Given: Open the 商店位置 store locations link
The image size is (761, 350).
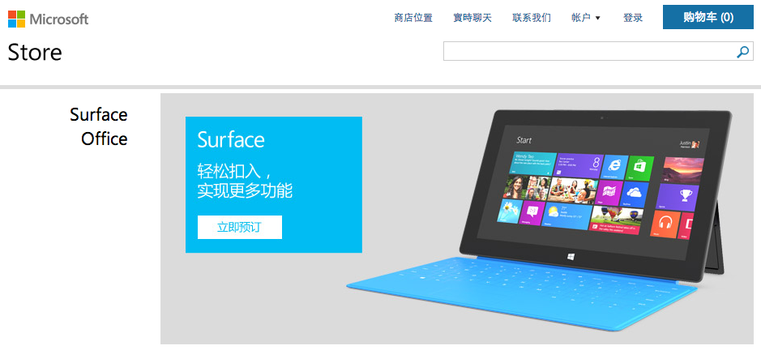Looking at the screenshot, I should coord(413,18).
